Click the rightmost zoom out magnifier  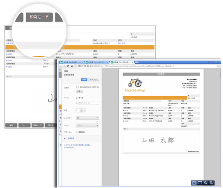(211, 183)
